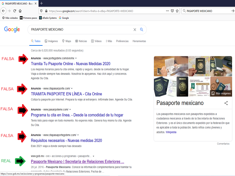235x176 pixels.
Task: Go forward to the next page
Action: [9, 11]
